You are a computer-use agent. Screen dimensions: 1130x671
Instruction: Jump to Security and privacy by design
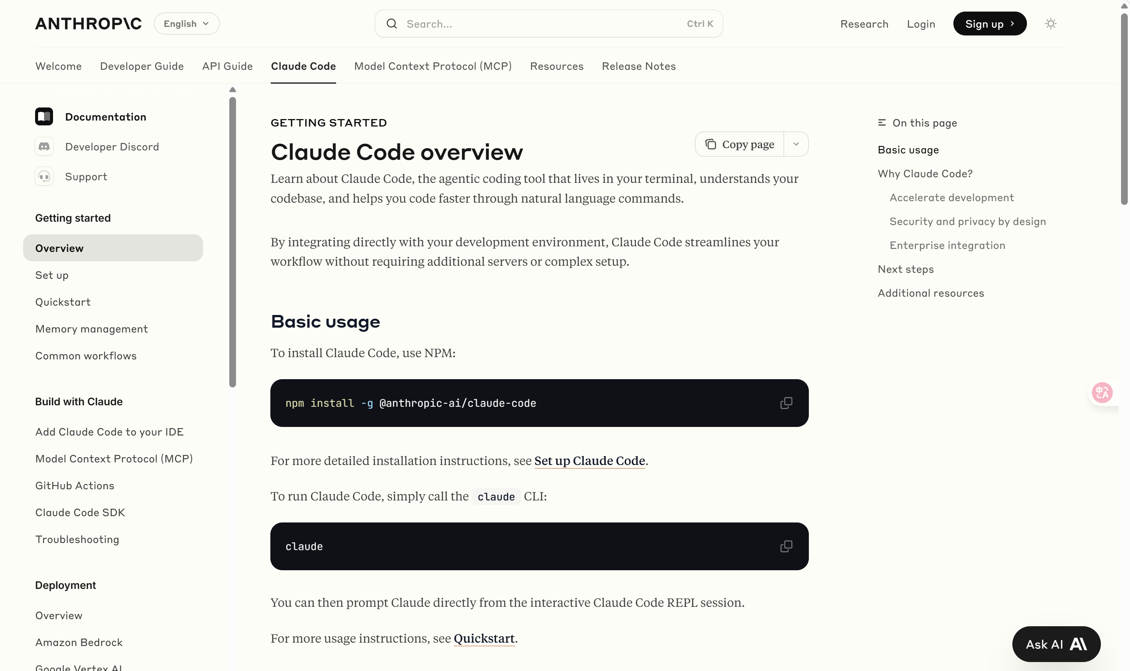pyautogui.click(x=967, y=222)
